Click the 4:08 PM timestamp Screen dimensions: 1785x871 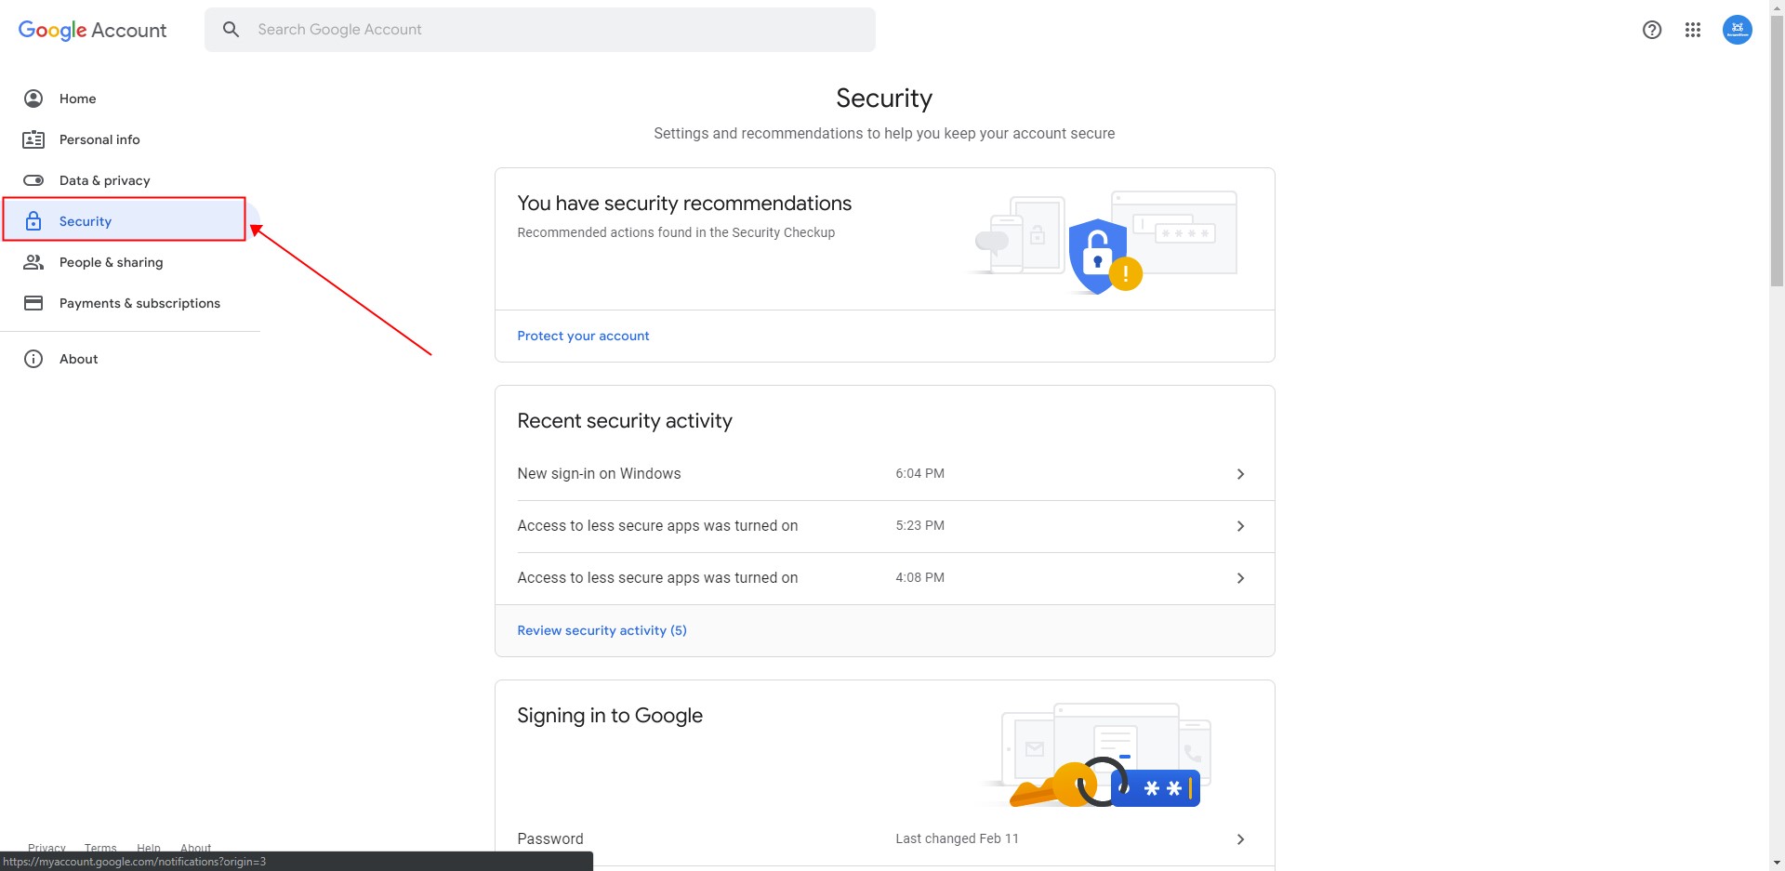tap(919, 577)
